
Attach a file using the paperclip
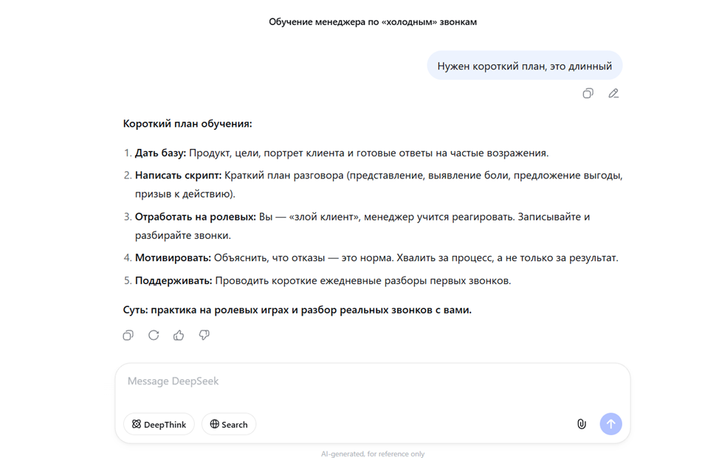[x=581, y=424]
